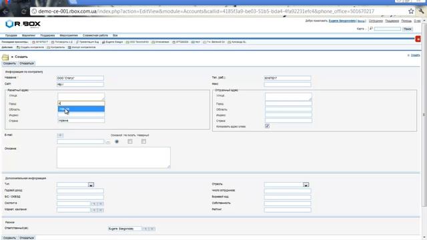The height and width of the screenshot is (240, 427).
Task: Open the Все menu
Action: 115,35
